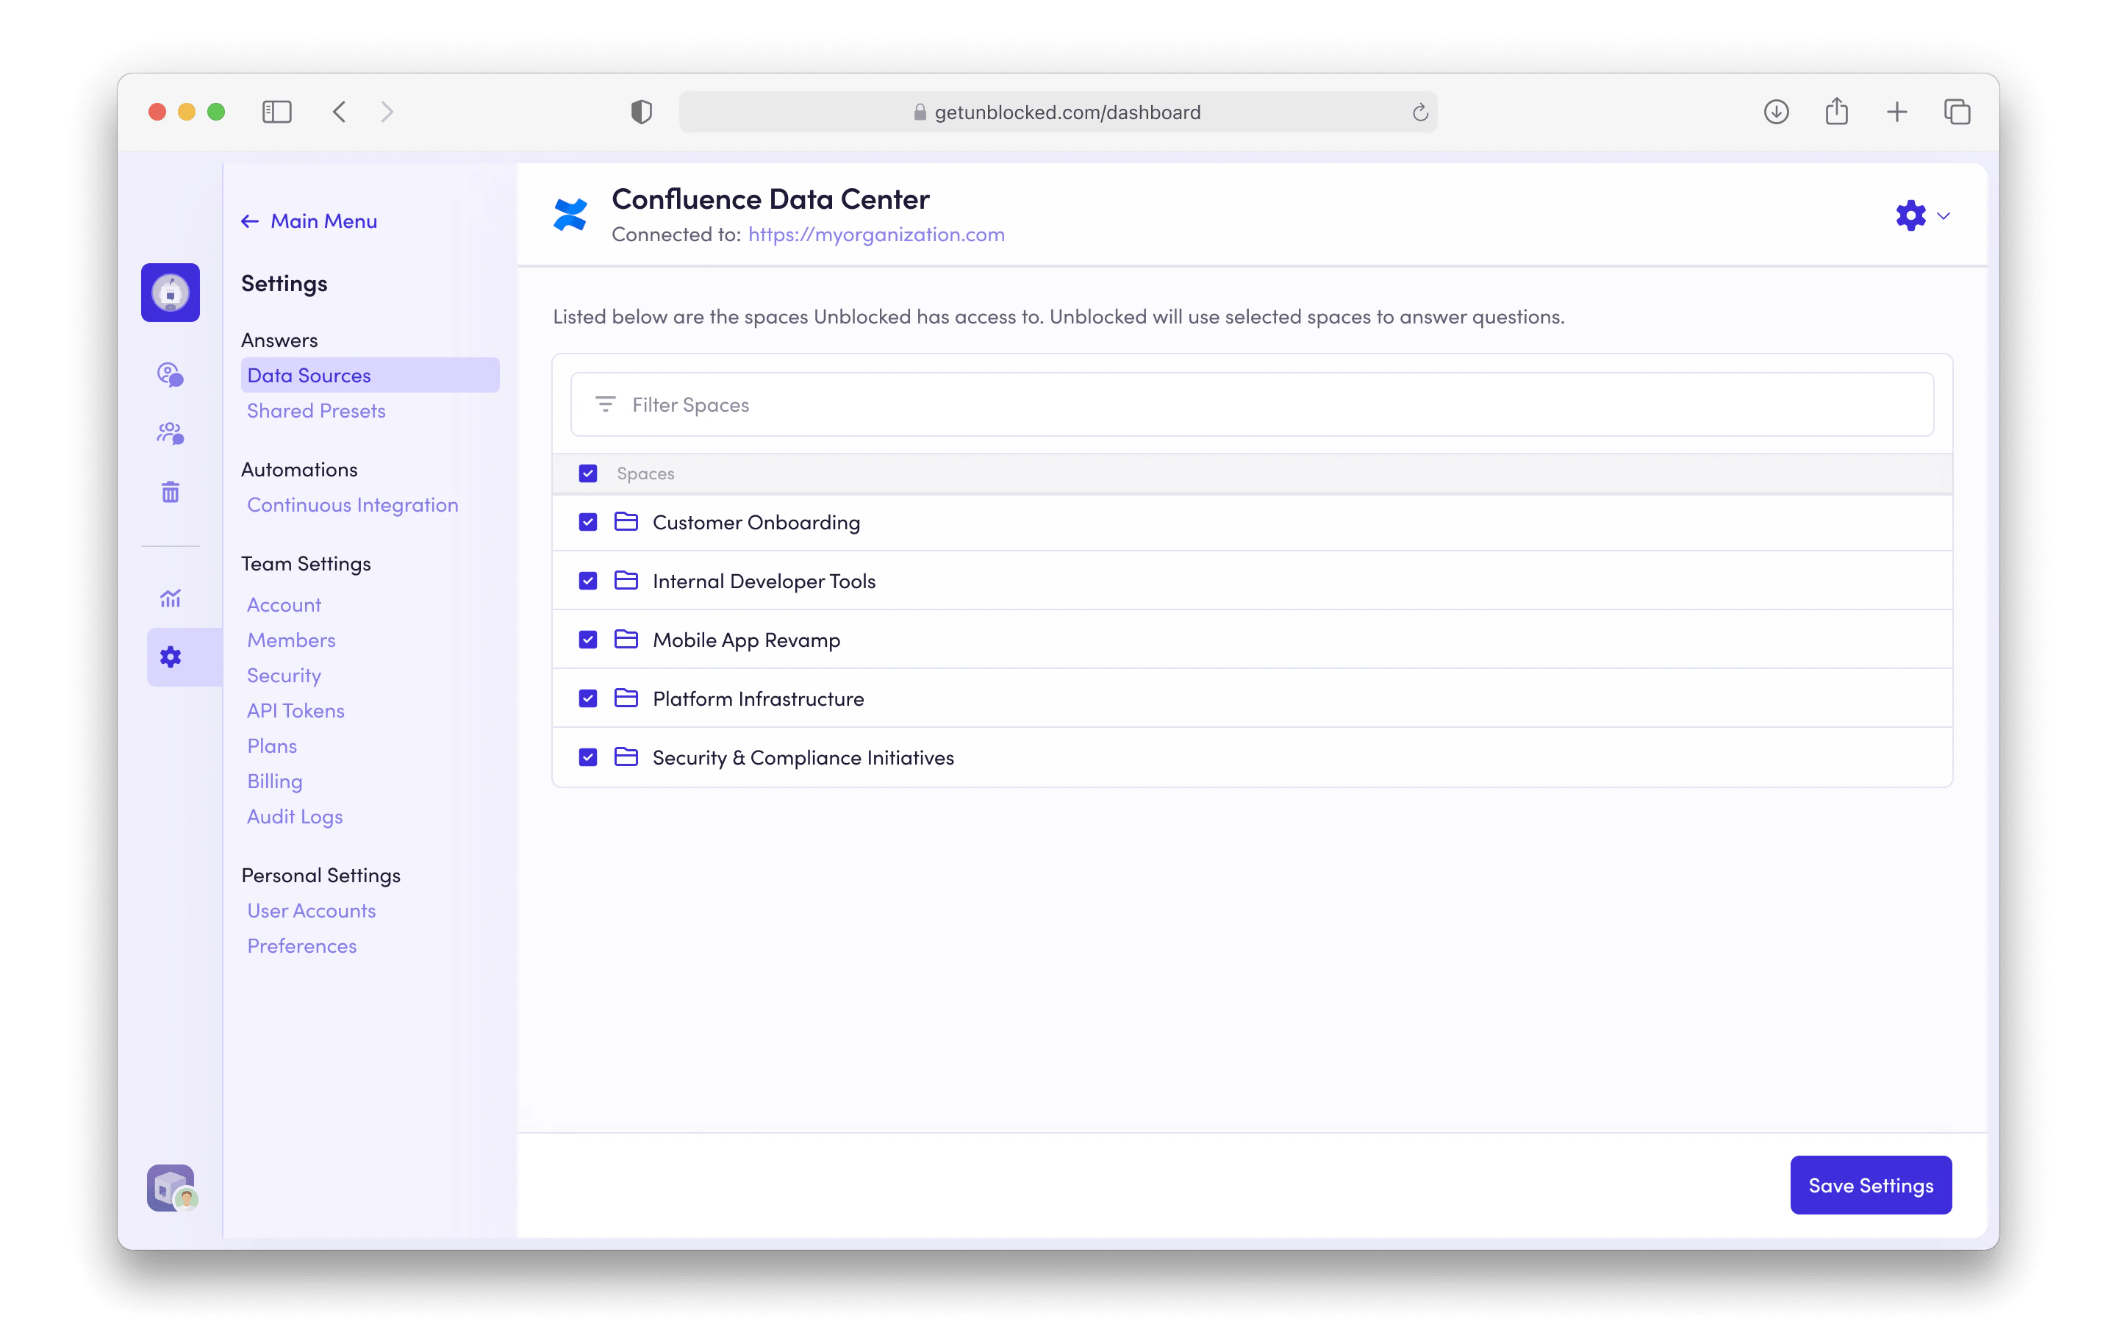
Task: Open the analytics chart sidebar icon
Action: pyautogui.click(x=171, y=598)
